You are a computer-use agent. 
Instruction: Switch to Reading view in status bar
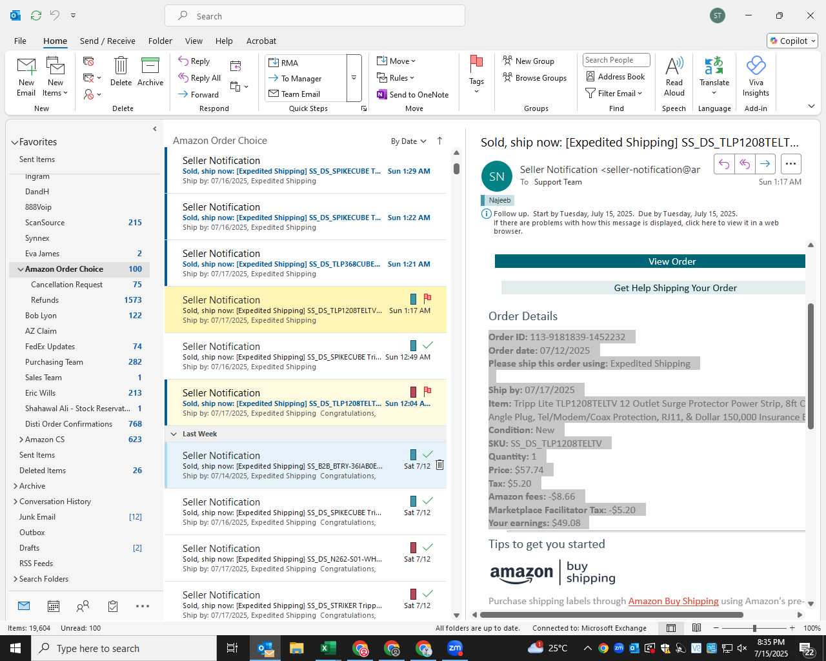697,628
